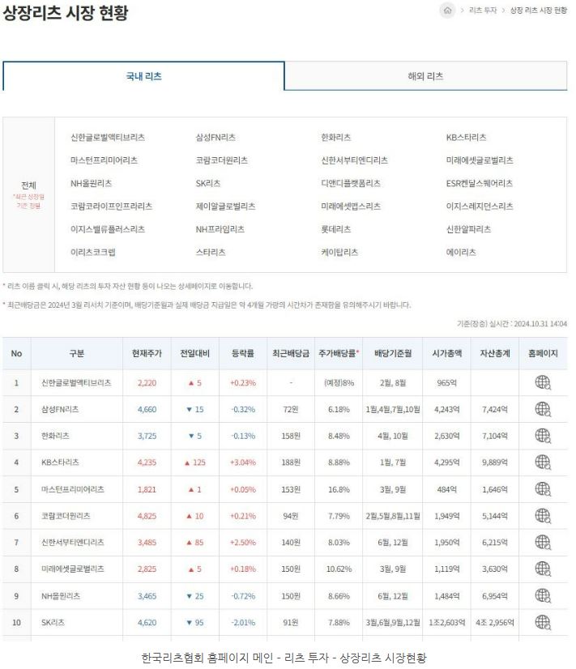The width and height of the screenshot is (576, 669).
Task: Open homepage globe icon for 삼성FN리츠 row
Action: point(543,409)
